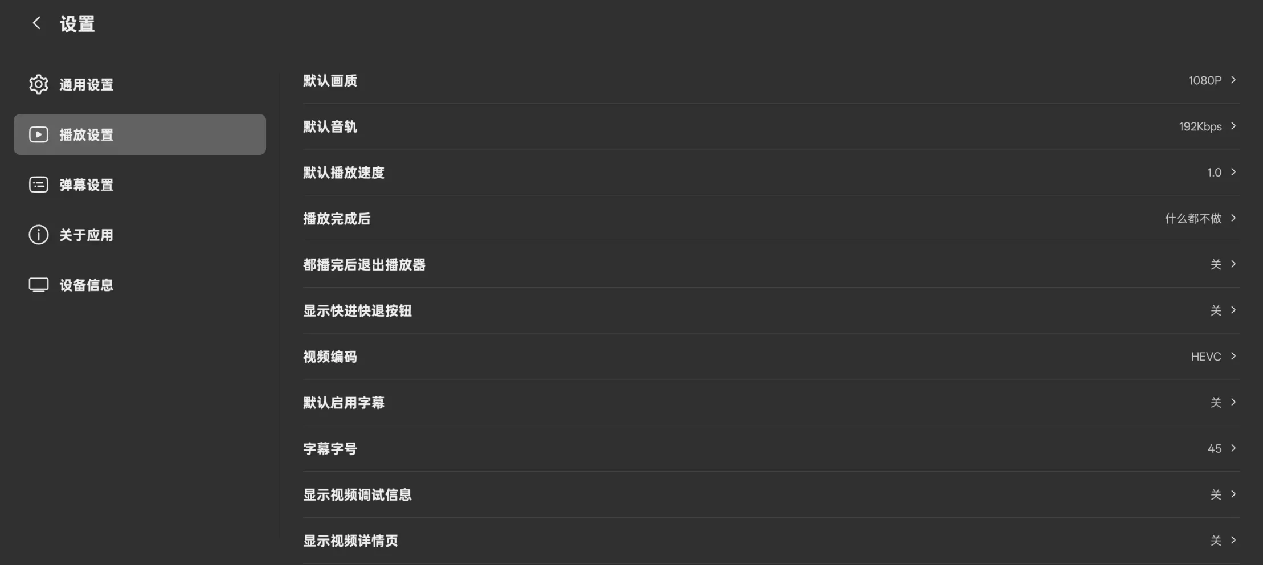Click the monitor icon for 设备信息

(x=39, y=285)
